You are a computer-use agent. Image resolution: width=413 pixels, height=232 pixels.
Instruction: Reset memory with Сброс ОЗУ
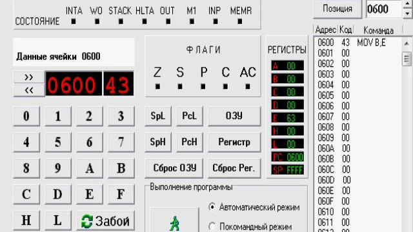[174, 168]
